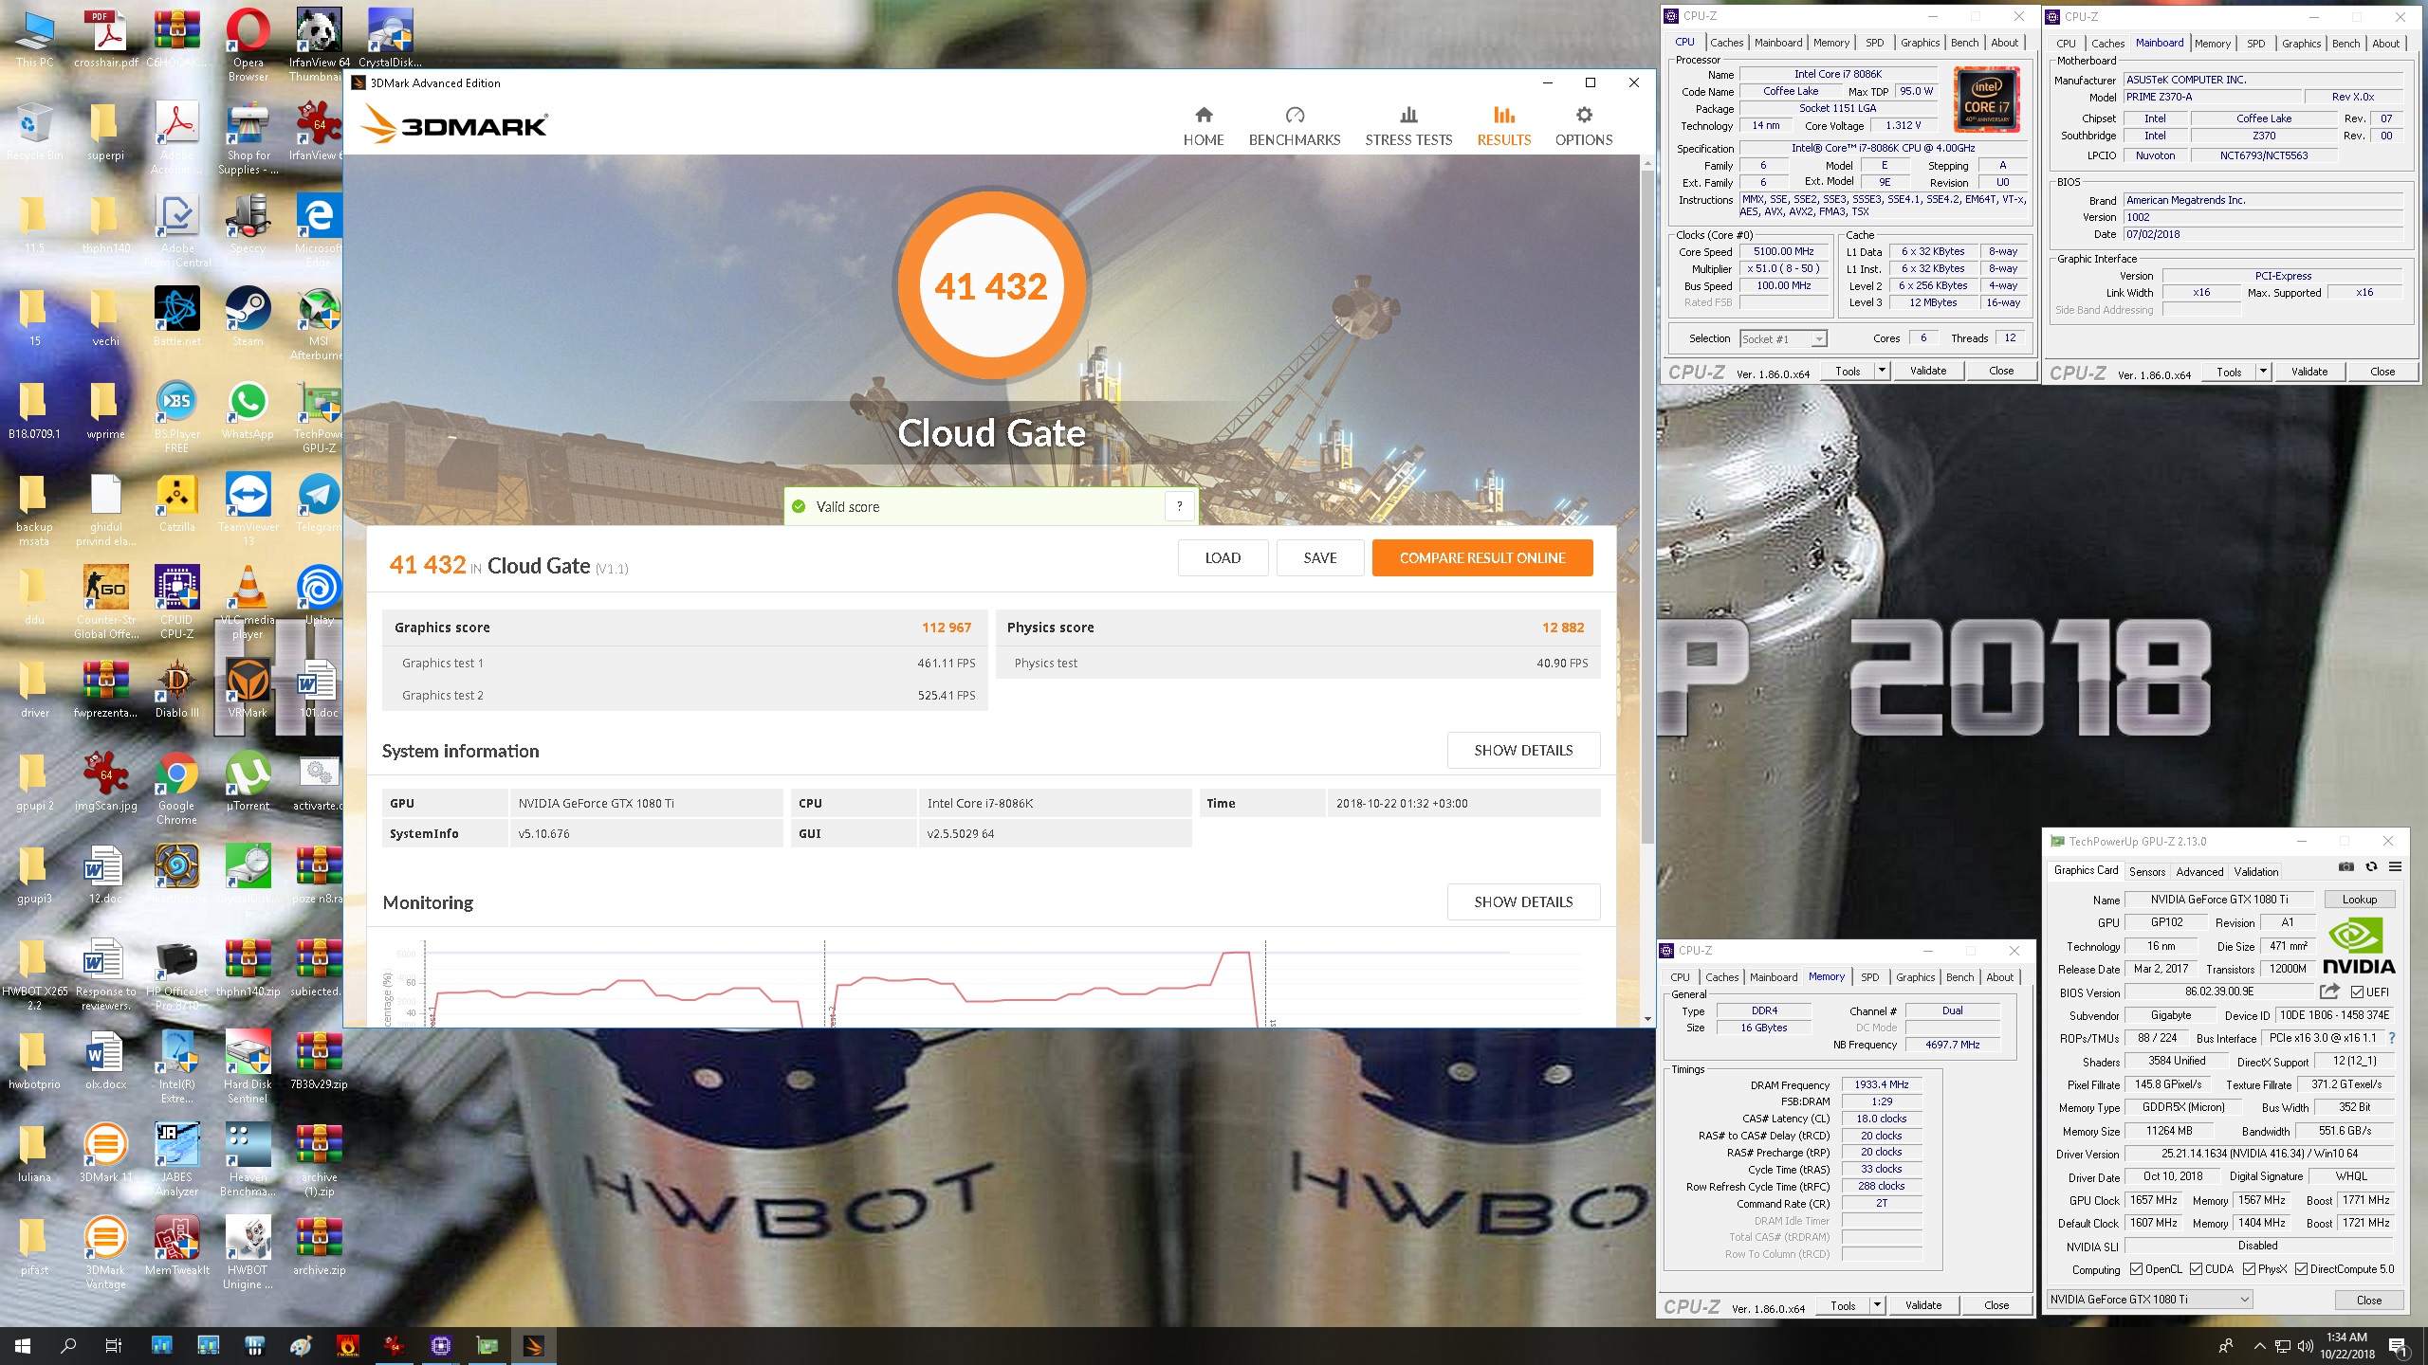Open the WhatsApp desktop icon
This screenshot has width=2428, height=1365.
point(248,410)
